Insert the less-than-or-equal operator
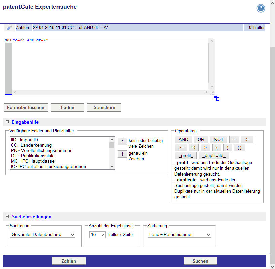This screenshot has width=275, height=269. pyautogui.click(x=247, y=139)
